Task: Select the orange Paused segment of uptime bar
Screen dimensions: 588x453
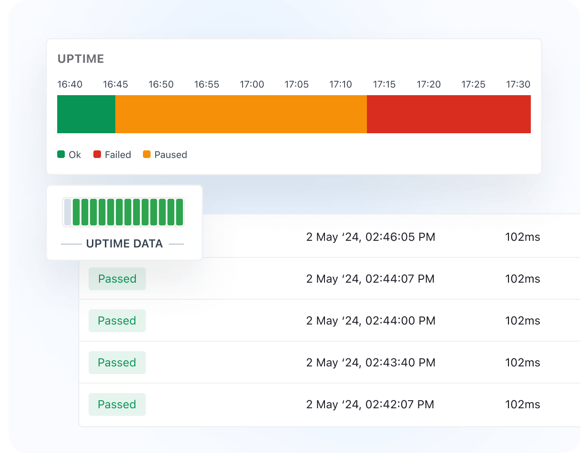Action: tap(241, 114)
